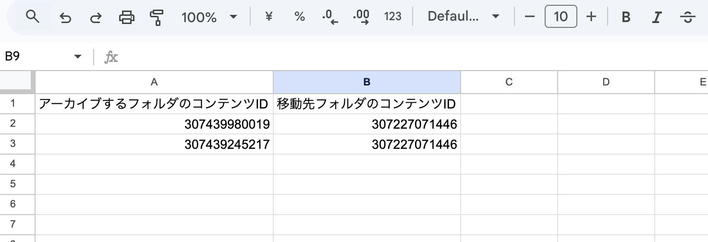This screenshot has width=708, height=242.
Task: Toggle italic formatting
Action: click(657, 17)
